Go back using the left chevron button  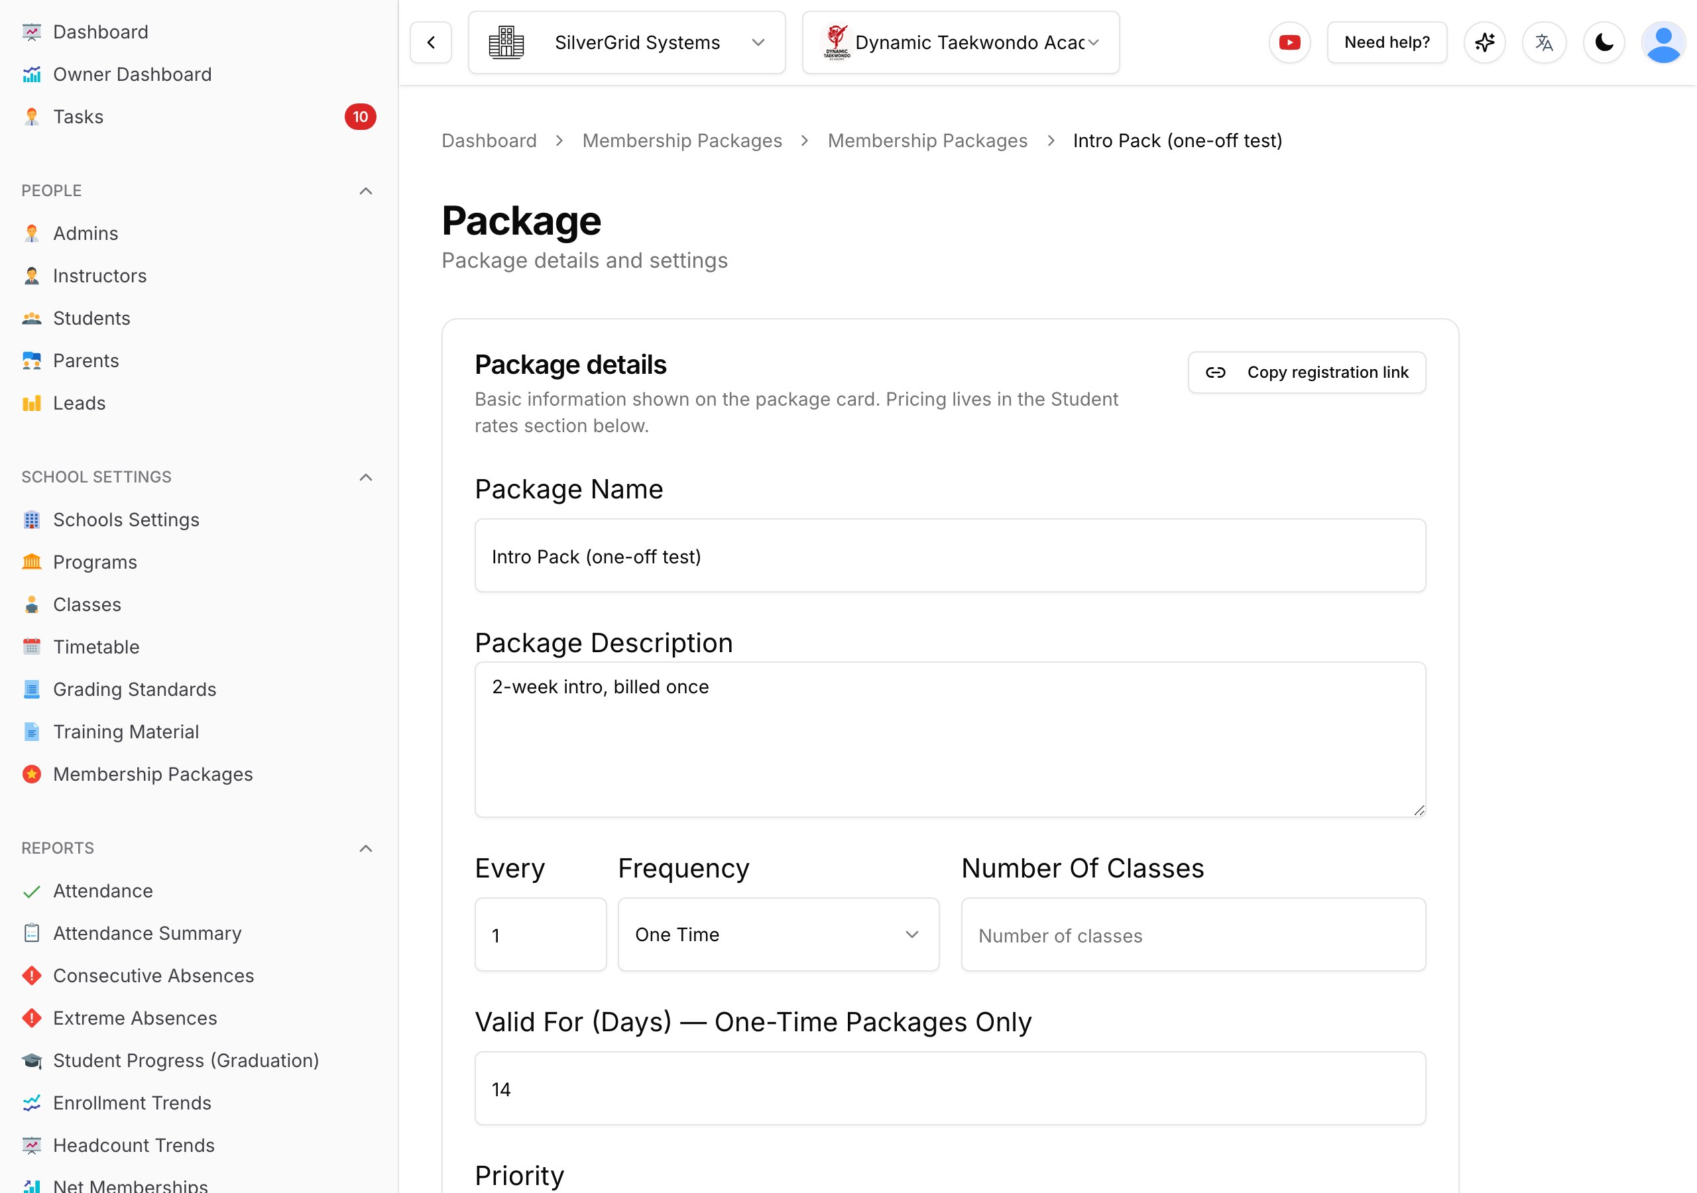tap(431, 42)
